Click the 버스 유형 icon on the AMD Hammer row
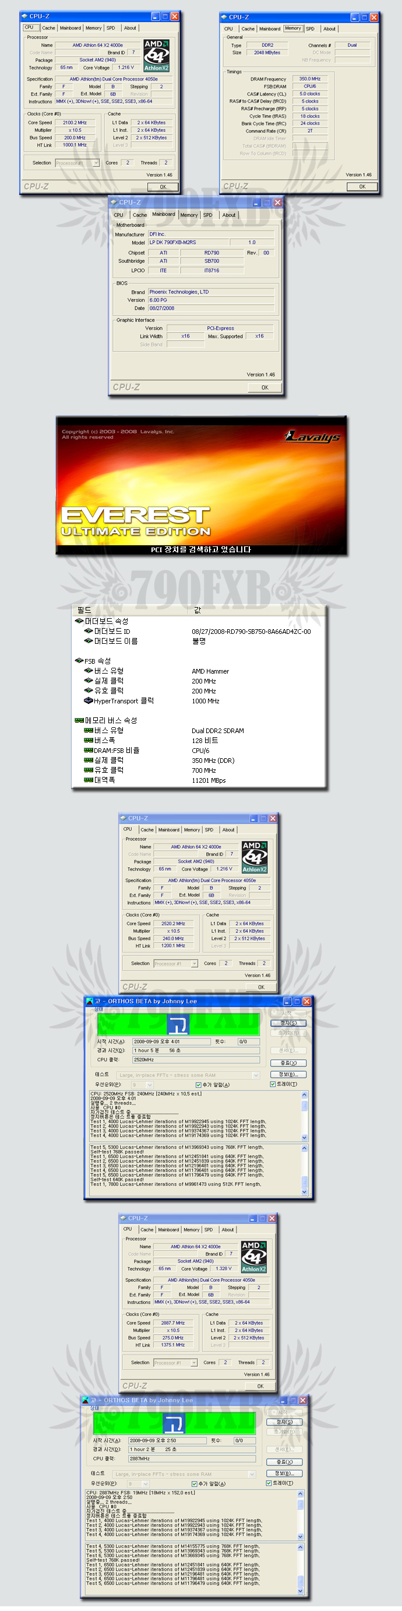 click(89, 671)
